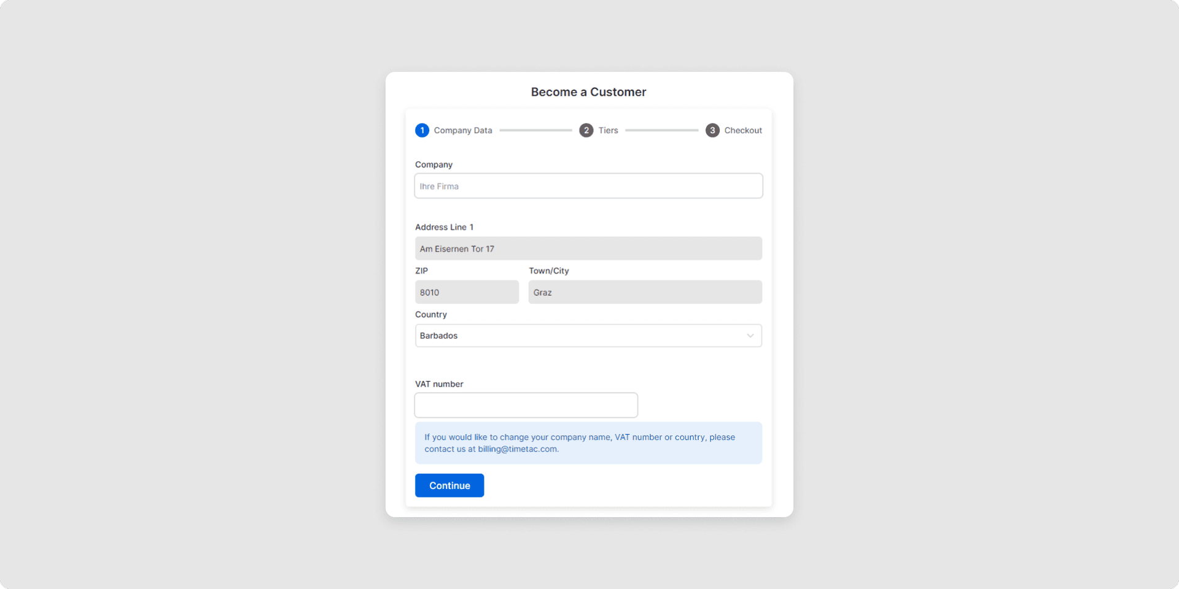
Task: Click the Become a Customer heading
Action: click(588, 92)
